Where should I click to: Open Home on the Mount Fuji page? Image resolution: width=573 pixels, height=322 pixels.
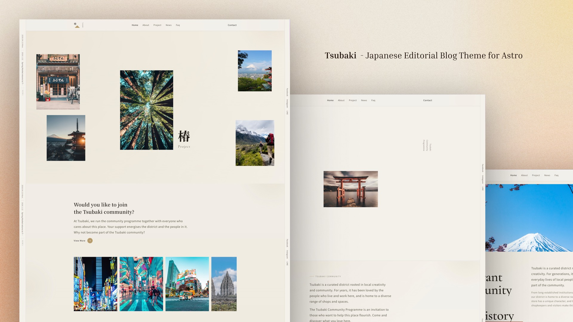pyautogui.click(x=514, y=175)
